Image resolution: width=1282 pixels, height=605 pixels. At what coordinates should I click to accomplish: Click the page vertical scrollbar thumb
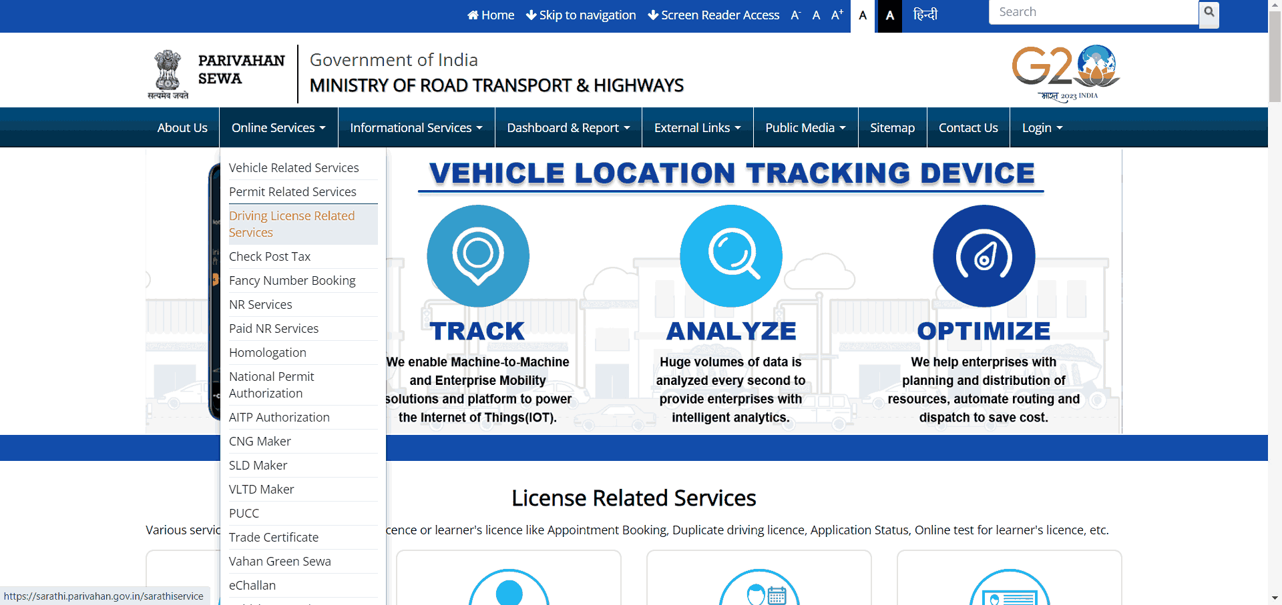tap(1275, 57)
